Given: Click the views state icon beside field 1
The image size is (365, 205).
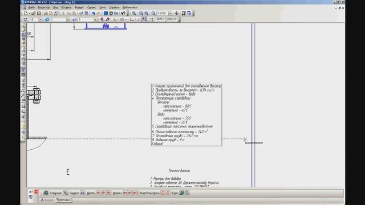Looking at the screenshot, I should point(47,19).
